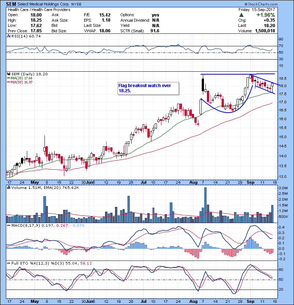Click the volume bars icon beside Volume 1.51M
This screenshot has height=305, width=294.
[x=9, y=187]
